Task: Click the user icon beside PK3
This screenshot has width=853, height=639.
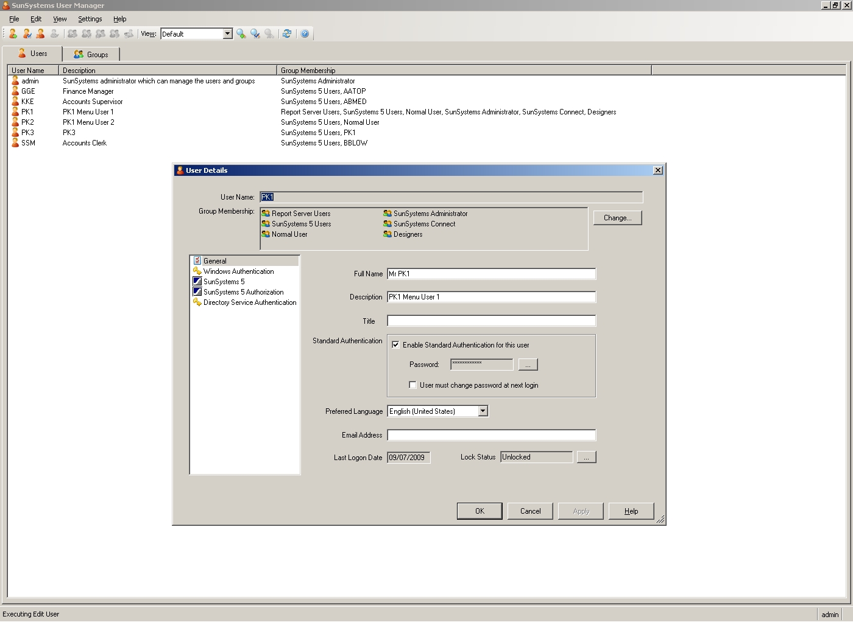Action: (15, 132)
